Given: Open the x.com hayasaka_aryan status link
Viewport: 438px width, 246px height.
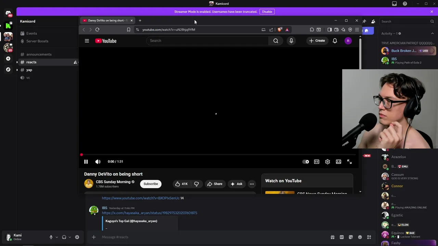Looking at the screenshot, I should (150, 213).
